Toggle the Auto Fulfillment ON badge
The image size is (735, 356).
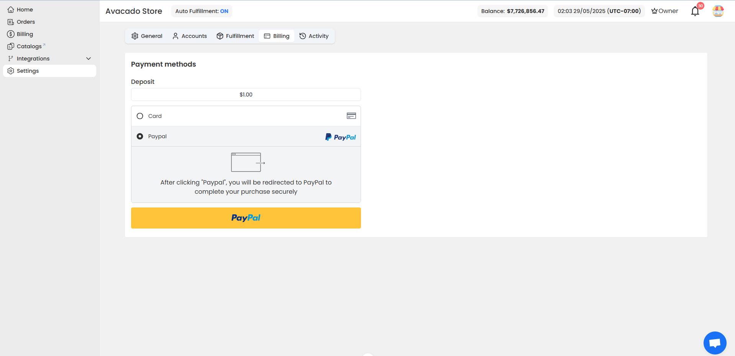[202, 11]
